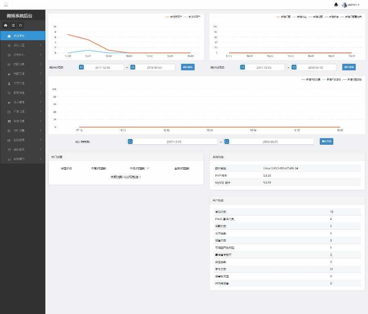Screen dimensions: 368x314
Task: Toggle the blue legend series in top-left chart
Action: pyautogui.click(x=192, y=17)
